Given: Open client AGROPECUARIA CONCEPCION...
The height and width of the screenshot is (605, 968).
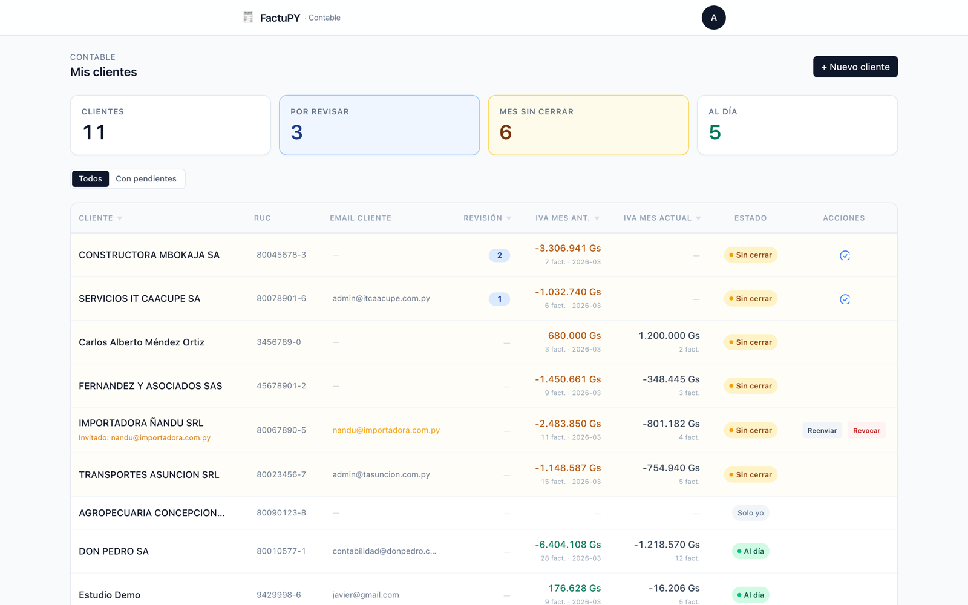Looking at the screenshot, I should click(x=151, y=512).
